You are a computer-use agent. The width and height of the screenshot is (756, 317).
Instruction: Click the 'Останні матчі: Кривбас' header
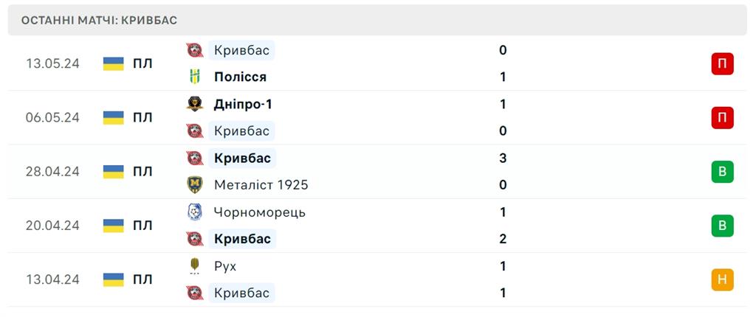tap(99, 20)
